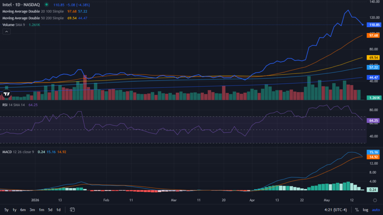The width and height of the screenshot is (383, 215).
Task: Select Moving Average Double 20 100 legend
Action: [33, 12]
